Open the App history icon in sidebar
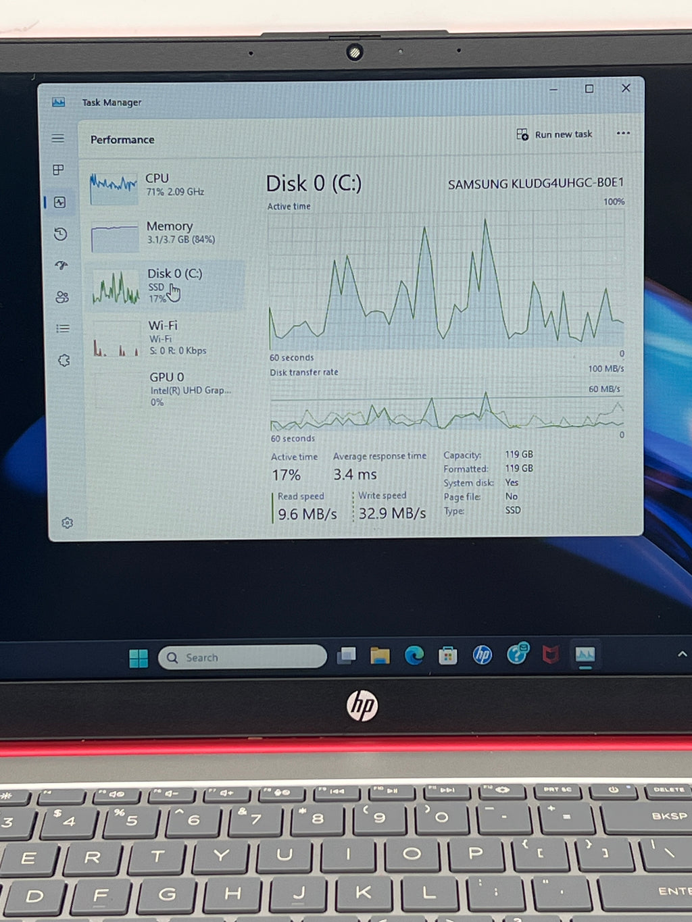 61,234
